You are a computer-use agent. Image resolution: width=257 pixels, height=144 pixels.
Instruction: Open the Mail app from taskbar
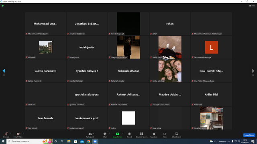point(82,141)
